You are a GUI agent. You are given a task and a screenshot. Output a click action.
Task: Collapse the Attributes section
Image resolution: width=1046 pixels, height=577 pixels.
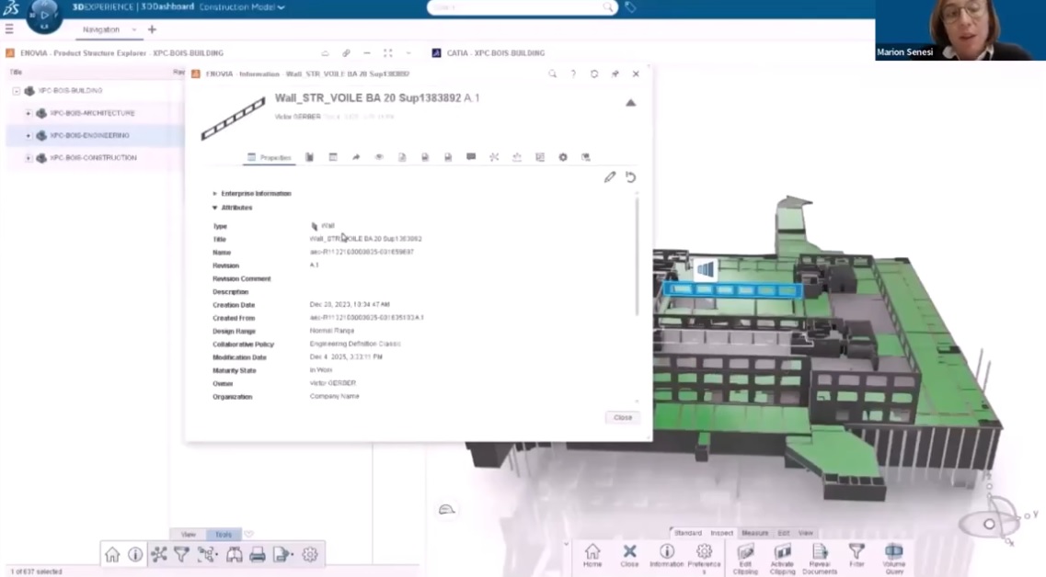[x=215, y=208]
